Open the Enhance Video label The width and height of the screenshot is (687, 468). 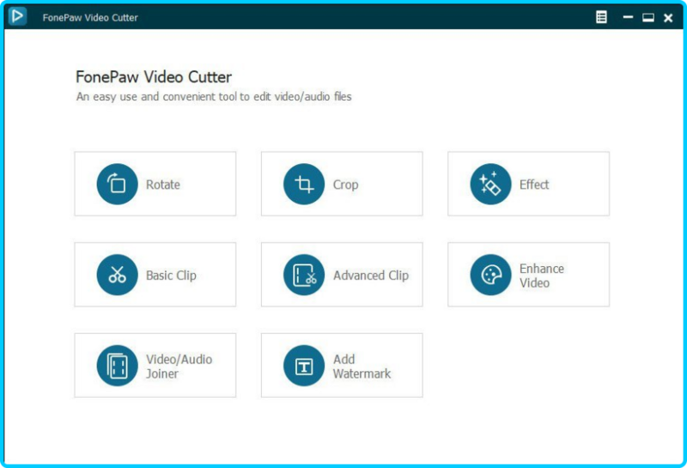(x=542, y=275)
